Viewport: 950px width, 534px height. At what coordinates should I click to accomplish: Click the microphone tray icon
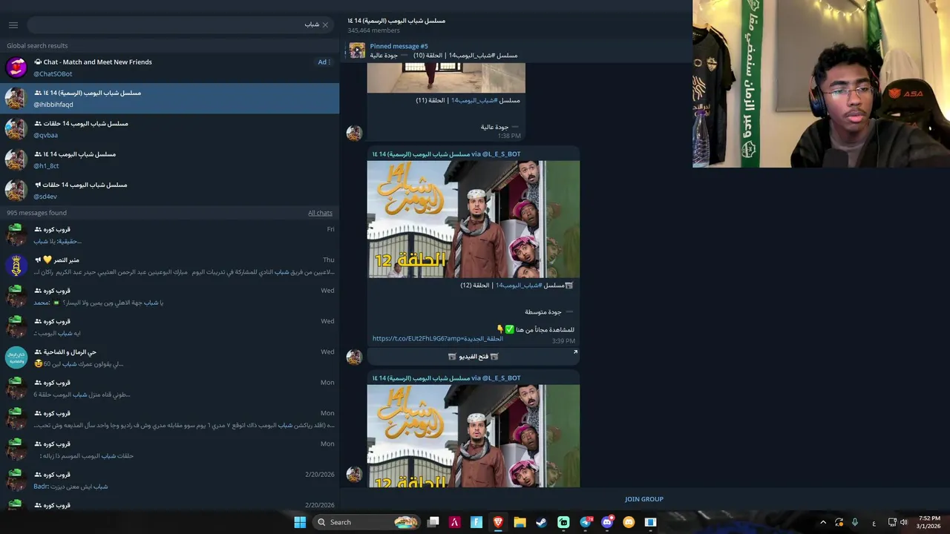[855, 522]
